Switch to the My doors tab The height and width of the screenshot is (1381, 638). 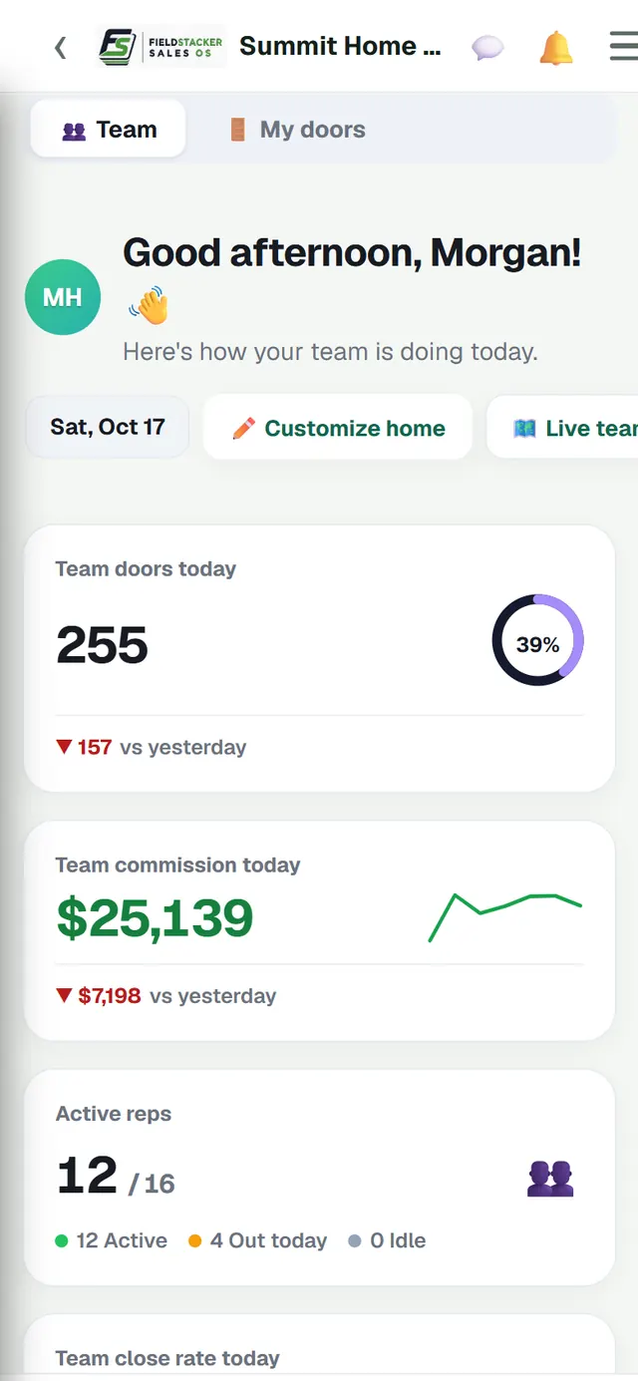tap(297, 130)
